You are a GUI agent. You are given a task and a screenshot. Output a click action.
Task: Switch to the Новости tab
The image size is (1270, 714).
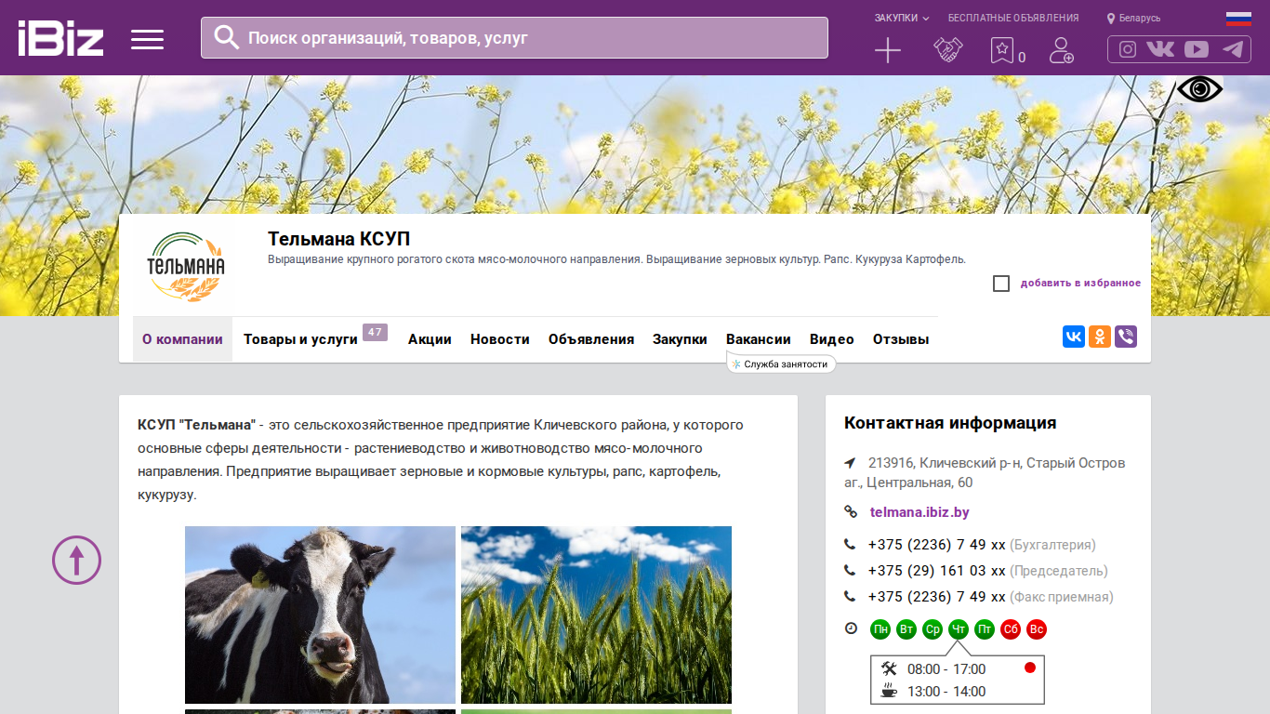[500, 339]
